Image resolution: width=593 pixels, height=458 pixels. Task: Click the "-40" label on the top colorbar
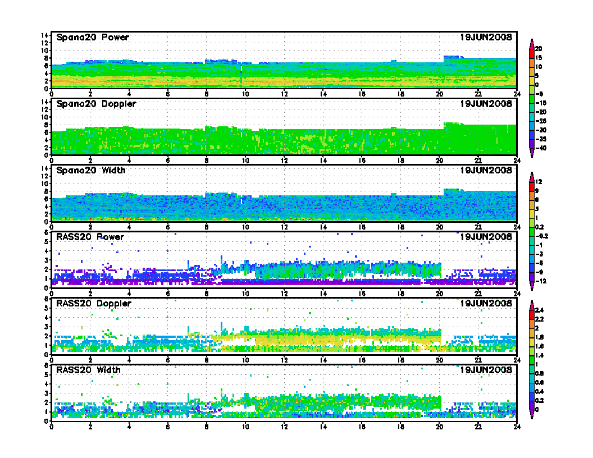(541, 148)
